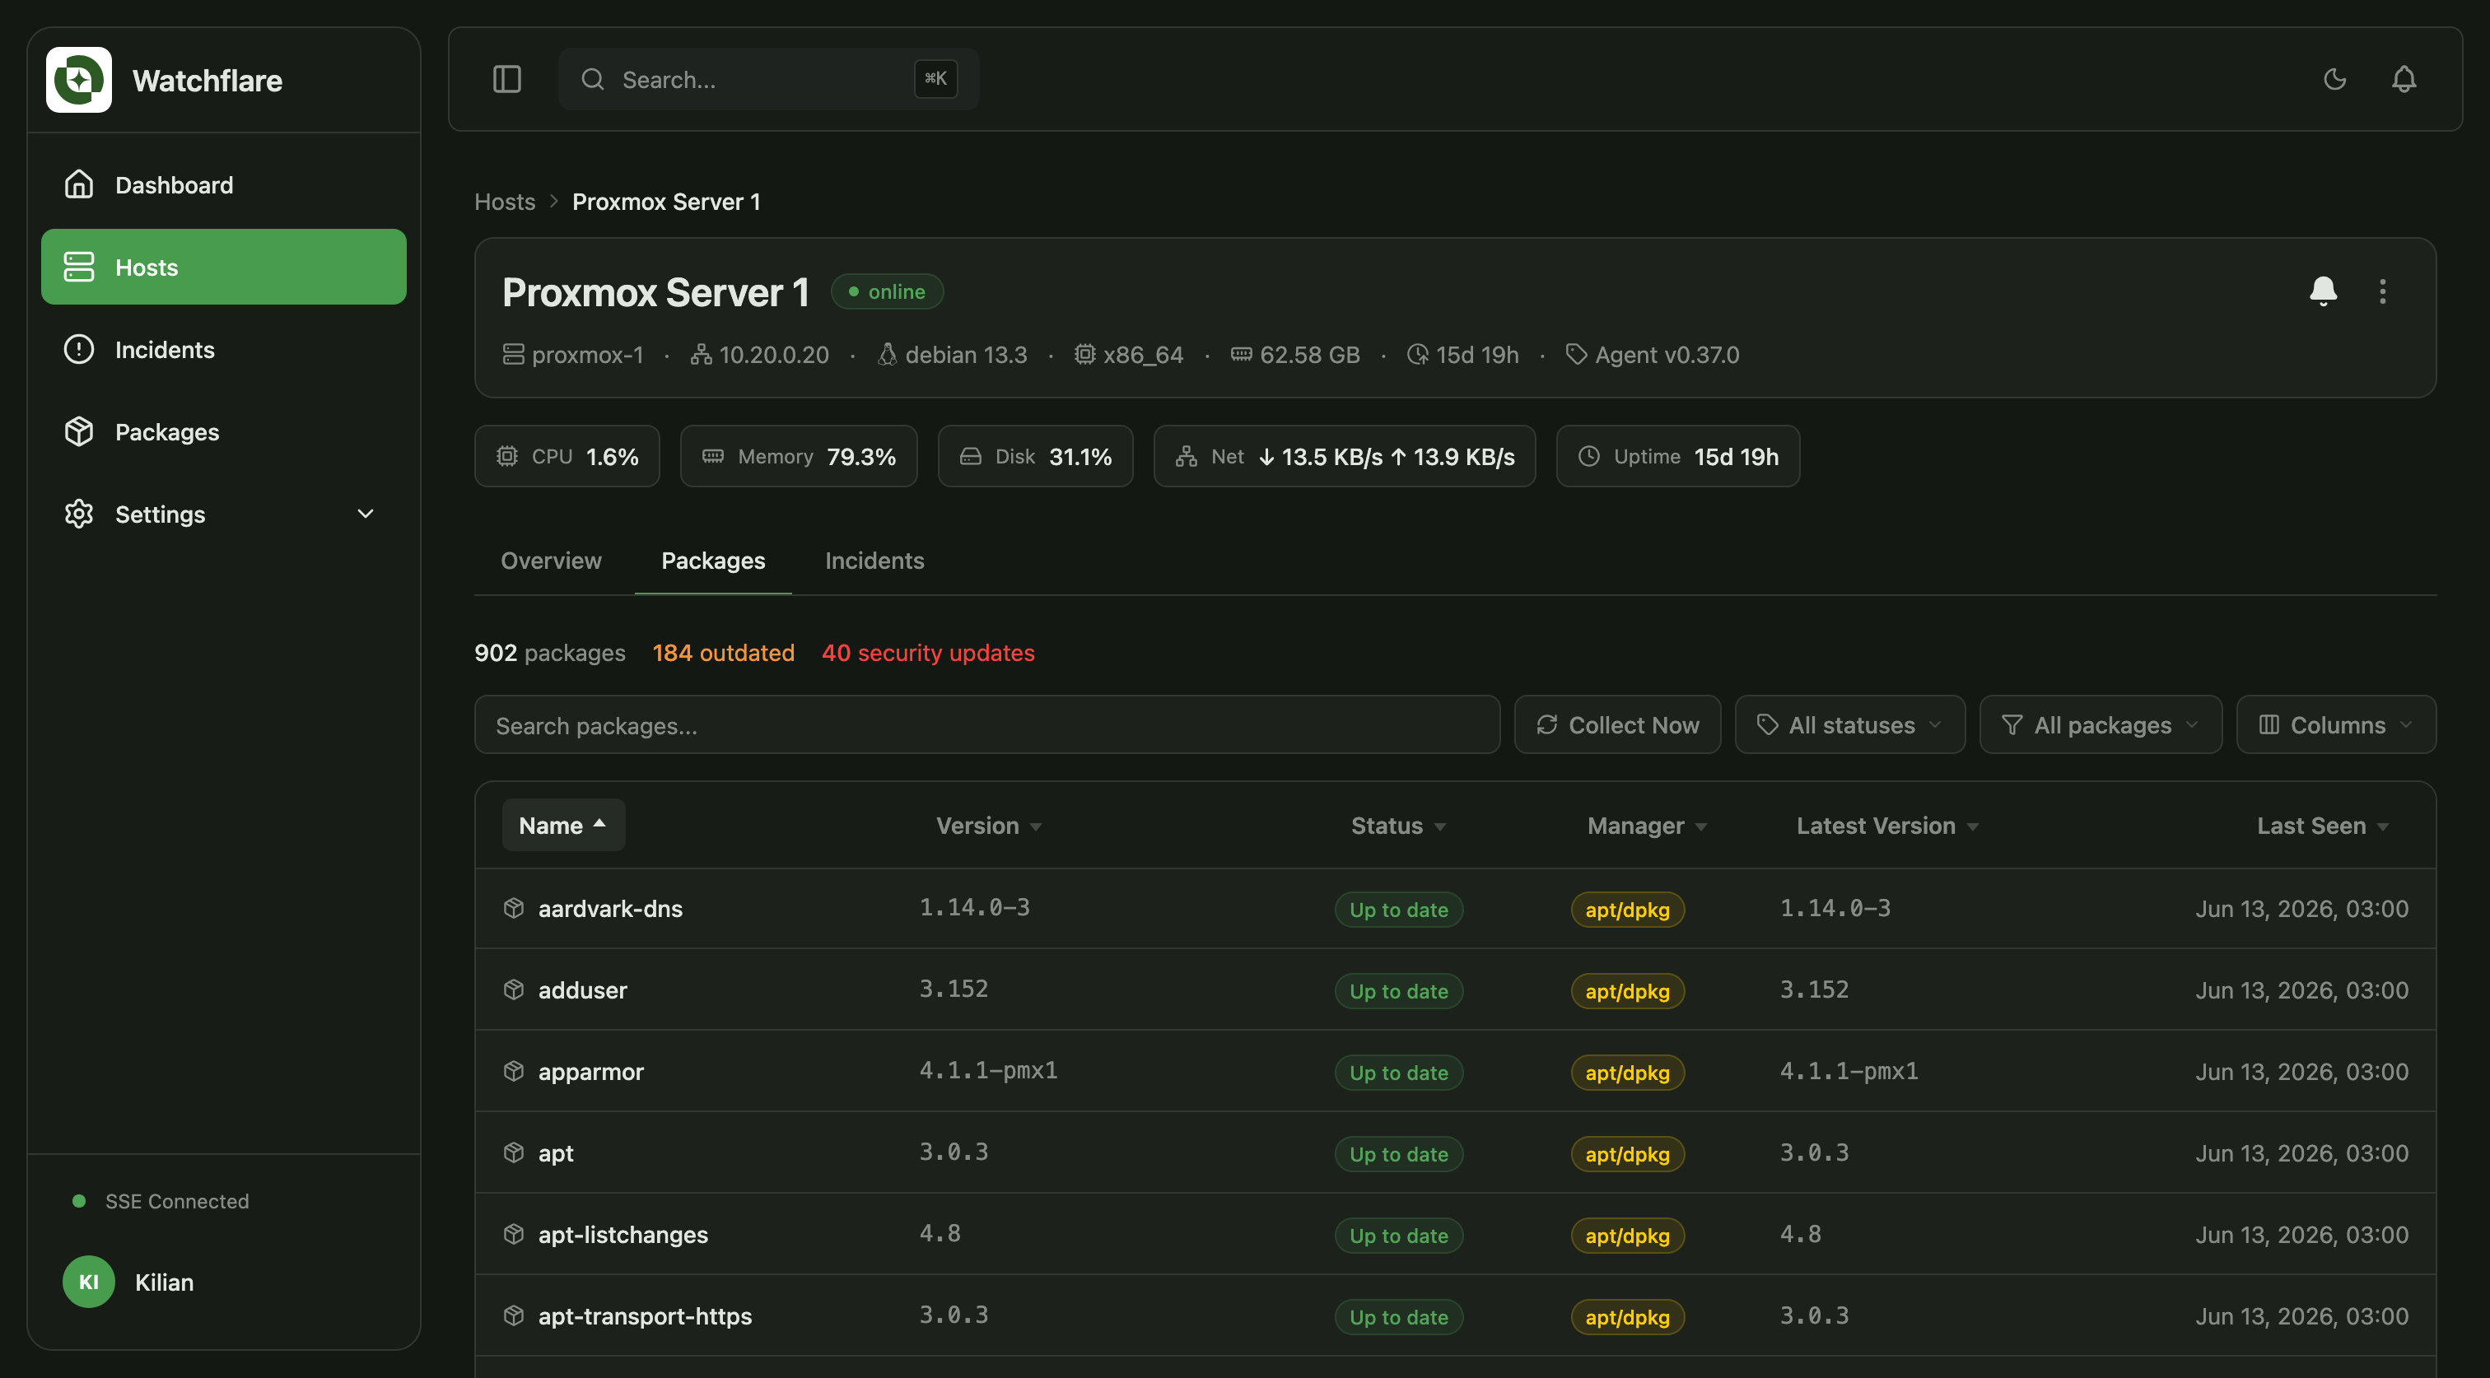Sort by the Status column header
This screenshot has height=1378, width=2490.
[1399, 826]
